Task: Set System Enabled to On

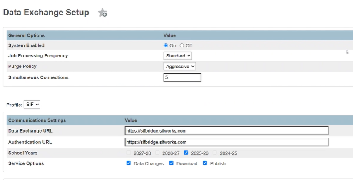Action: point(166,45)
